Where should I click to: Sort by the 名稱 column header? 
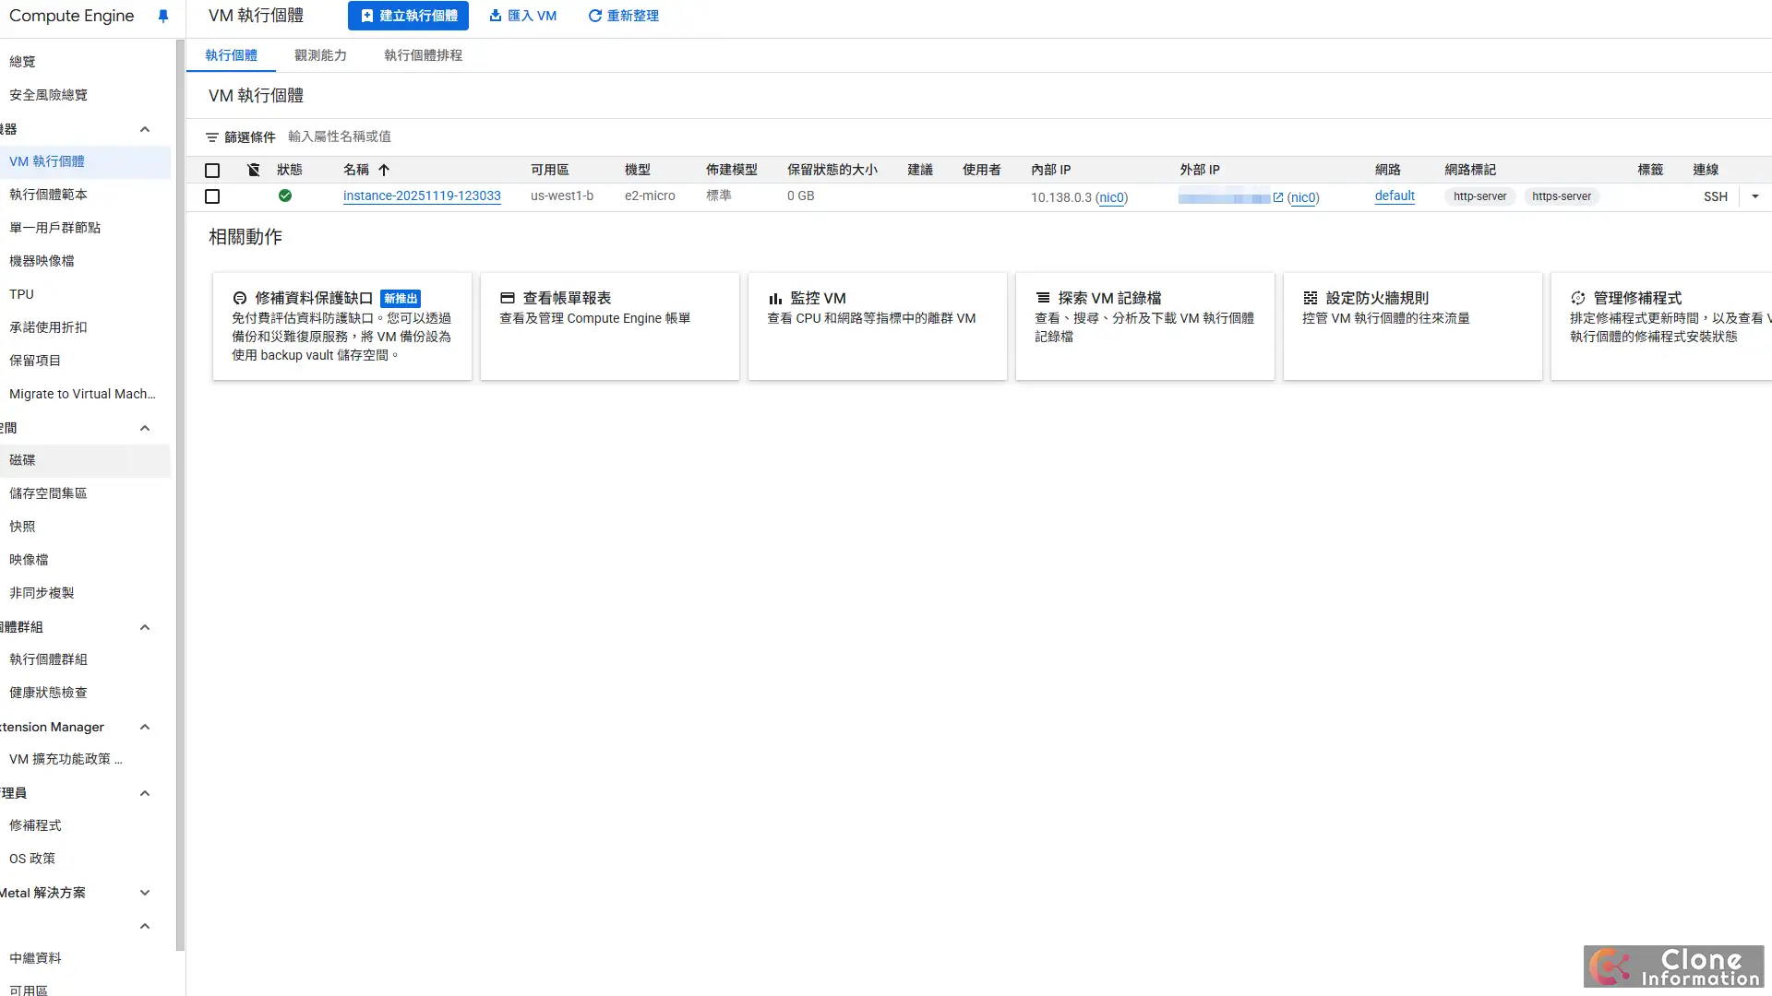click(x=356, y=170)
